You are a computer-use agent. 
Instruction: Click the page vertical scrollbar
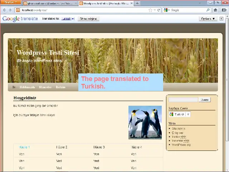[x=227, y=79]
